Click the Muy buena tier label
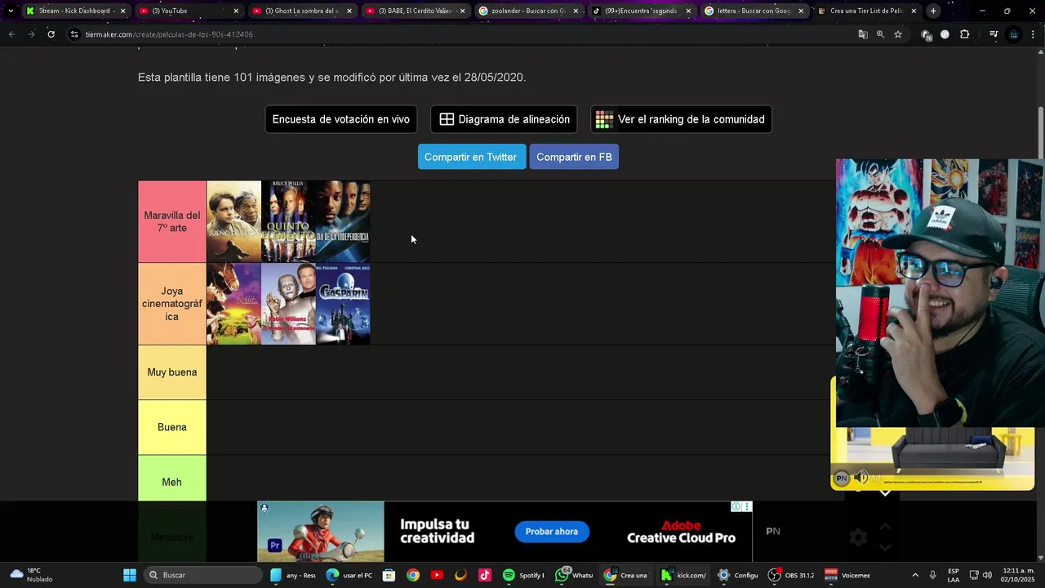 [172, 372]
